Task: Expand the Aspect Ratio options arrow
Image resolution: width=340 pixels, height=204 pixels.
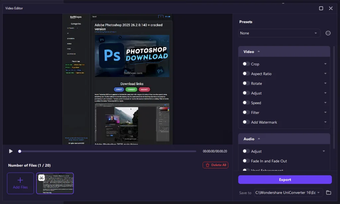Action: (x=325, y=74)
